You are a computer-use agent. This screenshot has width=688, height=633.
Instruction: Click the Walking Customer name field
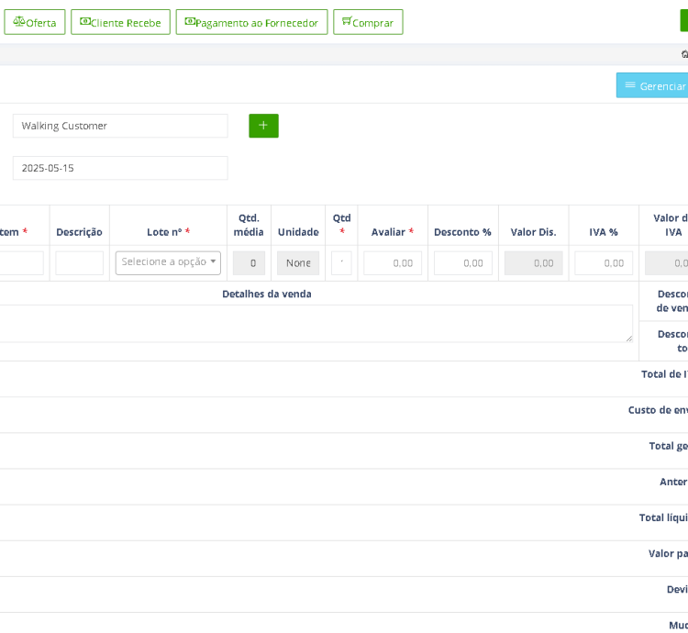point(120,126)
